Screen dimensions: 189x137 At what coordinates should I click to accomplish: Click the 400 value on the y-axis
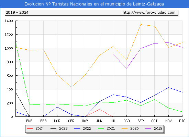[10, 89]
